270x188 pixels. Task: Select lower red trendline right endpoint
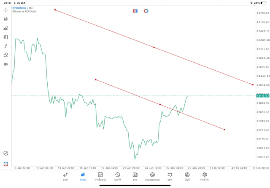click(224, 130)
